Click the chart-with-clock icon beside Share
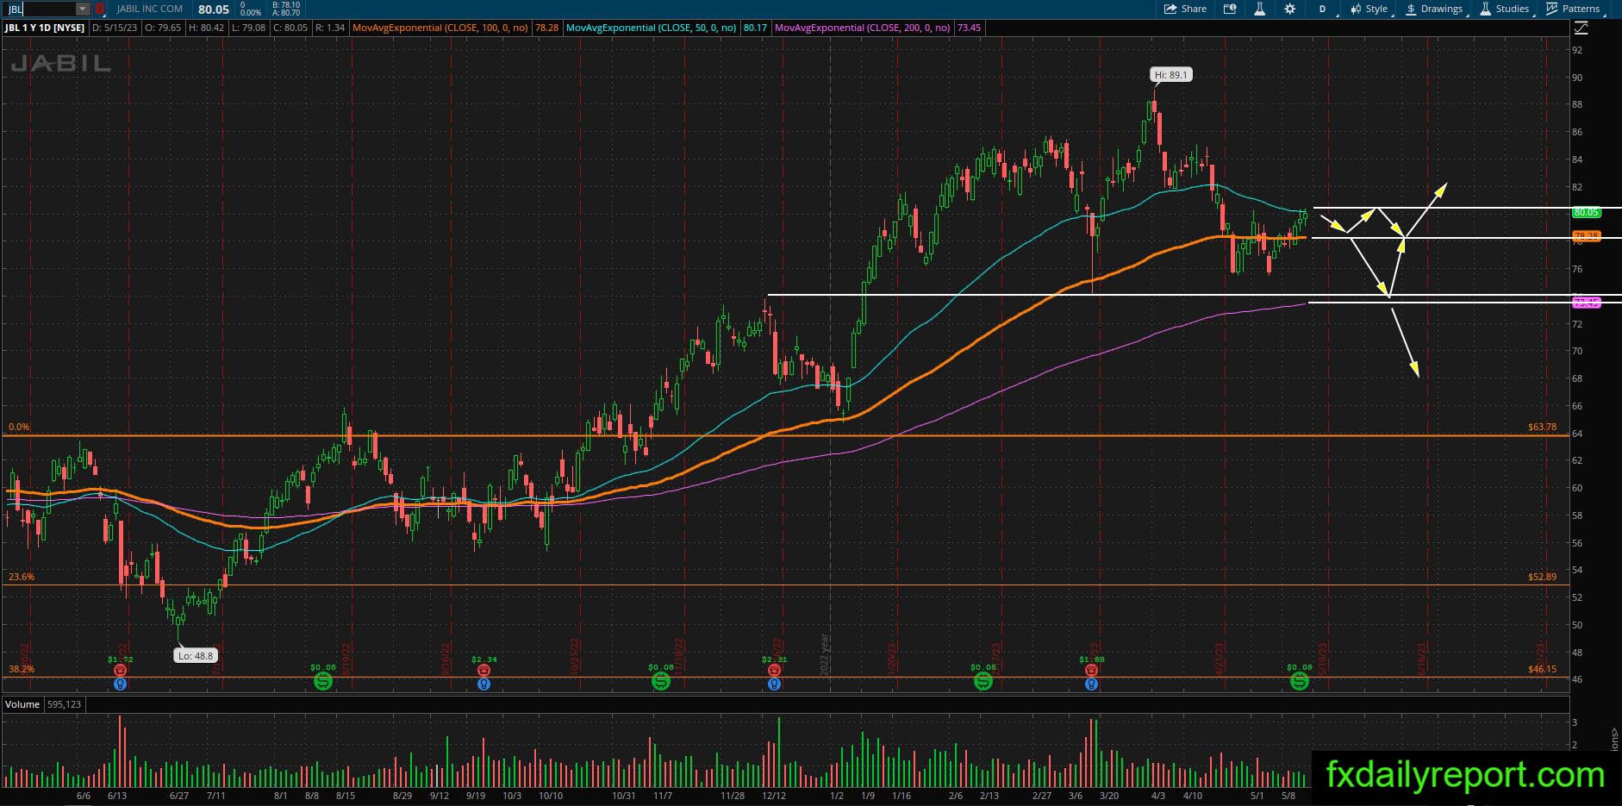This screenshot has width=1622, height=806. 1230,9
